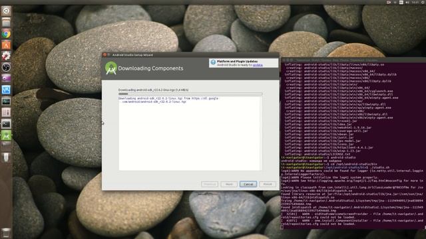Open the System Monitor dock icon
The width and height of the screenshot is (426, 239).
(6, 101)
